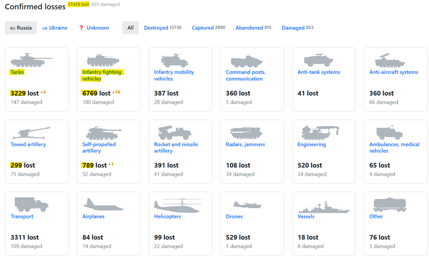Click the towed artillery cannon icon
Screen dimensions: 429x258
pyautogui.click(x=31, y=133)
